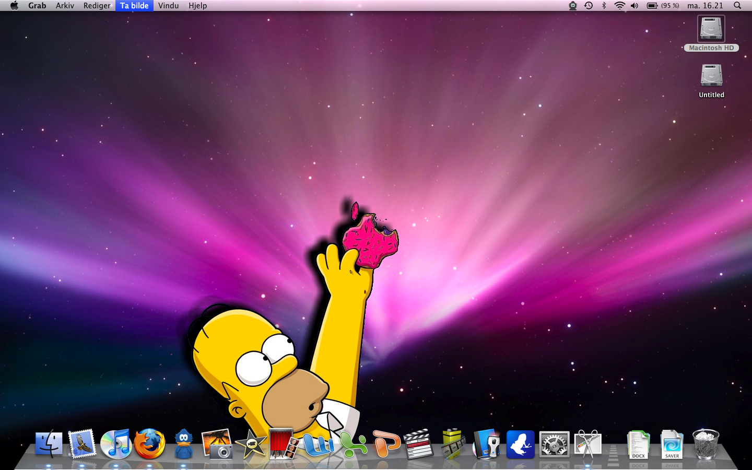Image resolution: width=752 pixels, height=470 pixels.
Task: Launch the Mail stamp icon
Action: click(x=83, y=444)
